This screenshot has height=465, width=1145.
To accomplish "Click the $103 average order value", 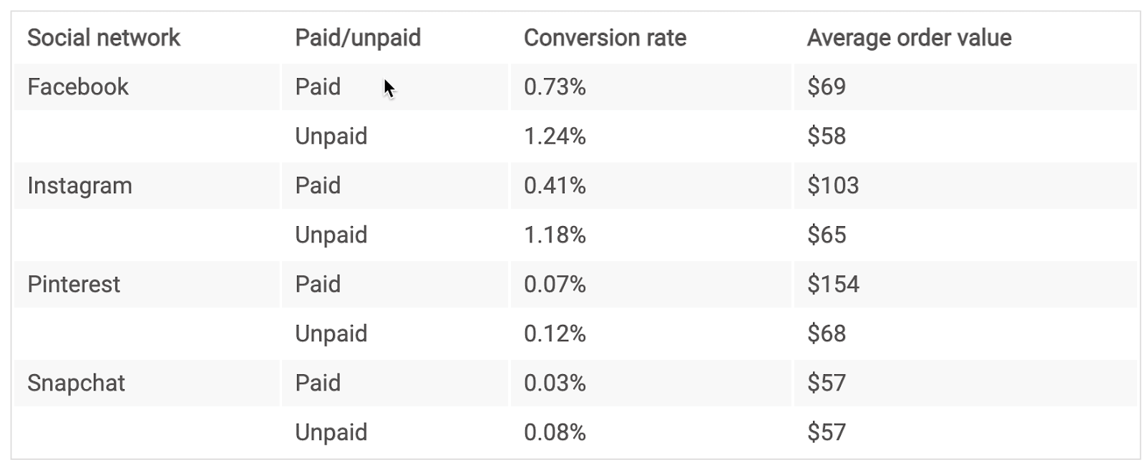I will click(x=832, y=185).
